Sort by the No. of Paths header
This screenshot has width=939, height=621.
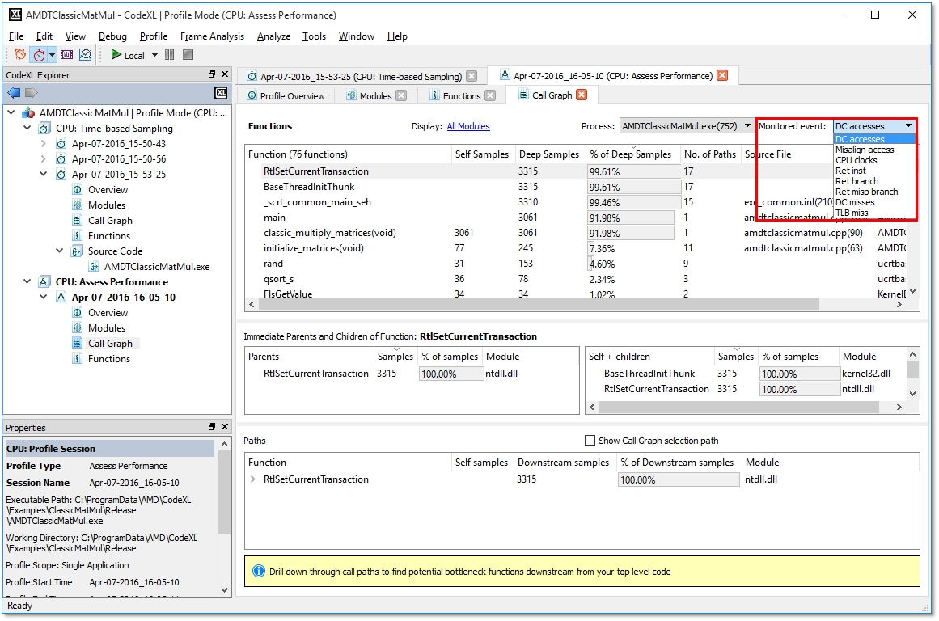pyautogui.click(x=709, y=154)
